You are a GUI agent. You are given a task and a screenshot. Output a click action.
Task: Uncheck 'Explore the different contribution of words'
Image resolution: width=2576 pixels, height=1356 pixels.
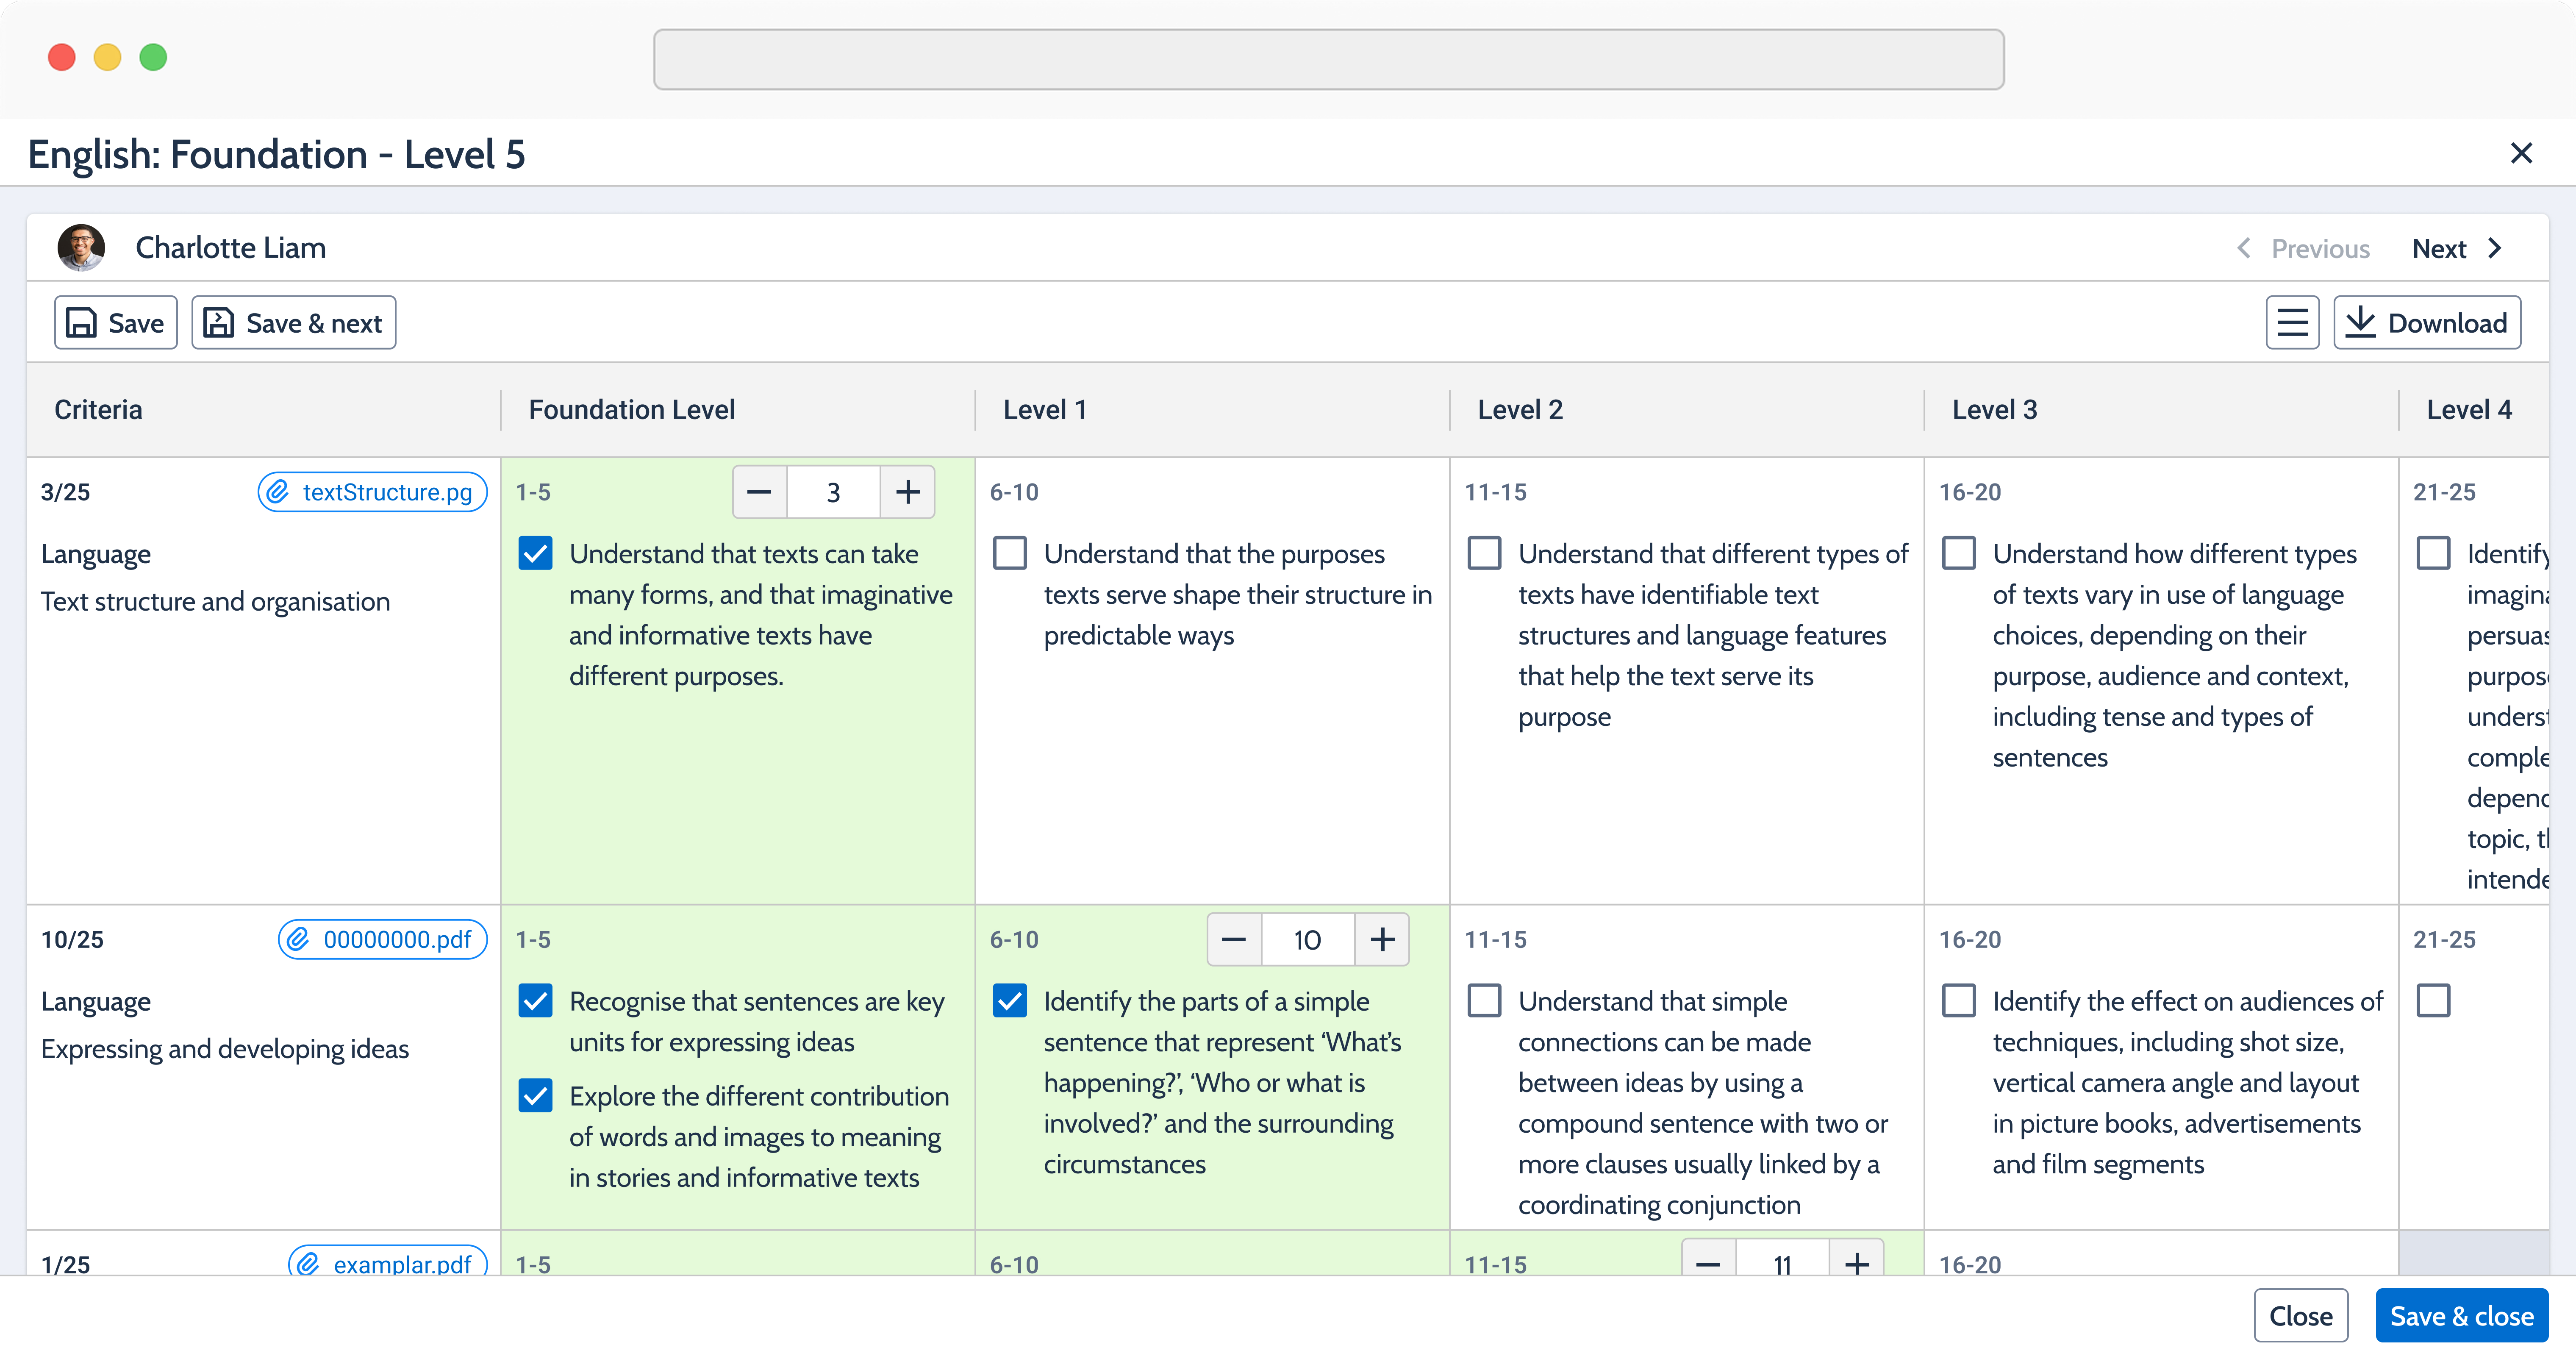coord(536,1095)
